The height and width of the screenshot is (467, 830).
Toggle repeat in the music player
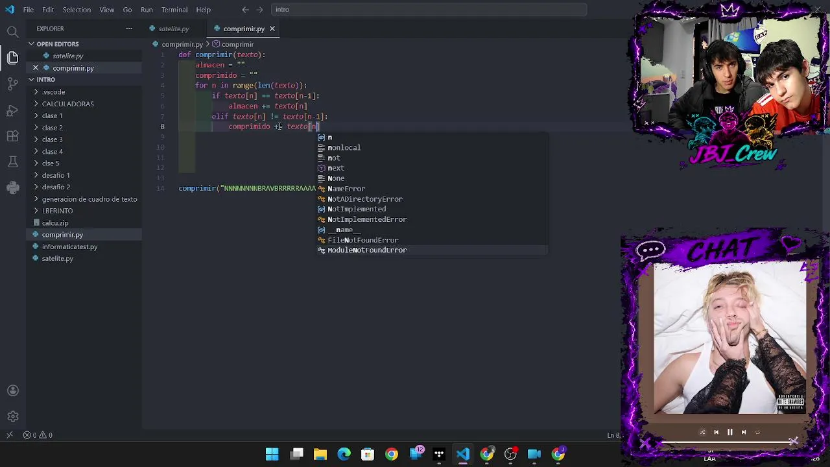point(757,432)
